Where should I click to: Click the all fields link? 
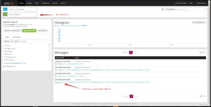click(24, 63)
